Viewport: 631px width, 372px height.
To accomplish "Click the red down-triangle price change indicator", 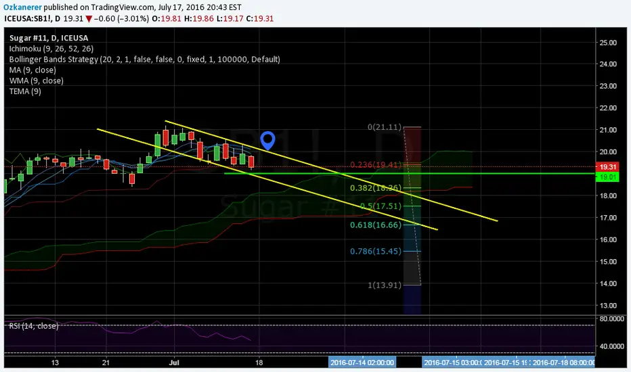I will click(89, 19).
